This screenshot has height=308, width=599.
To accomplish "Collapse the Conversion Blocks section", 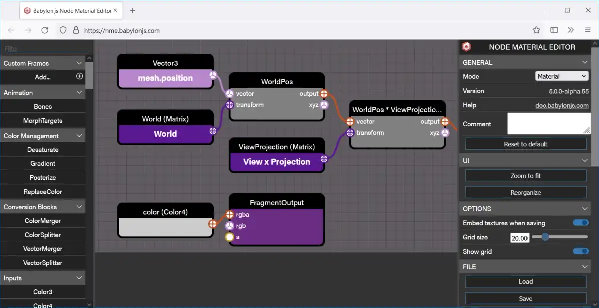I will click(x=79, y=207).
